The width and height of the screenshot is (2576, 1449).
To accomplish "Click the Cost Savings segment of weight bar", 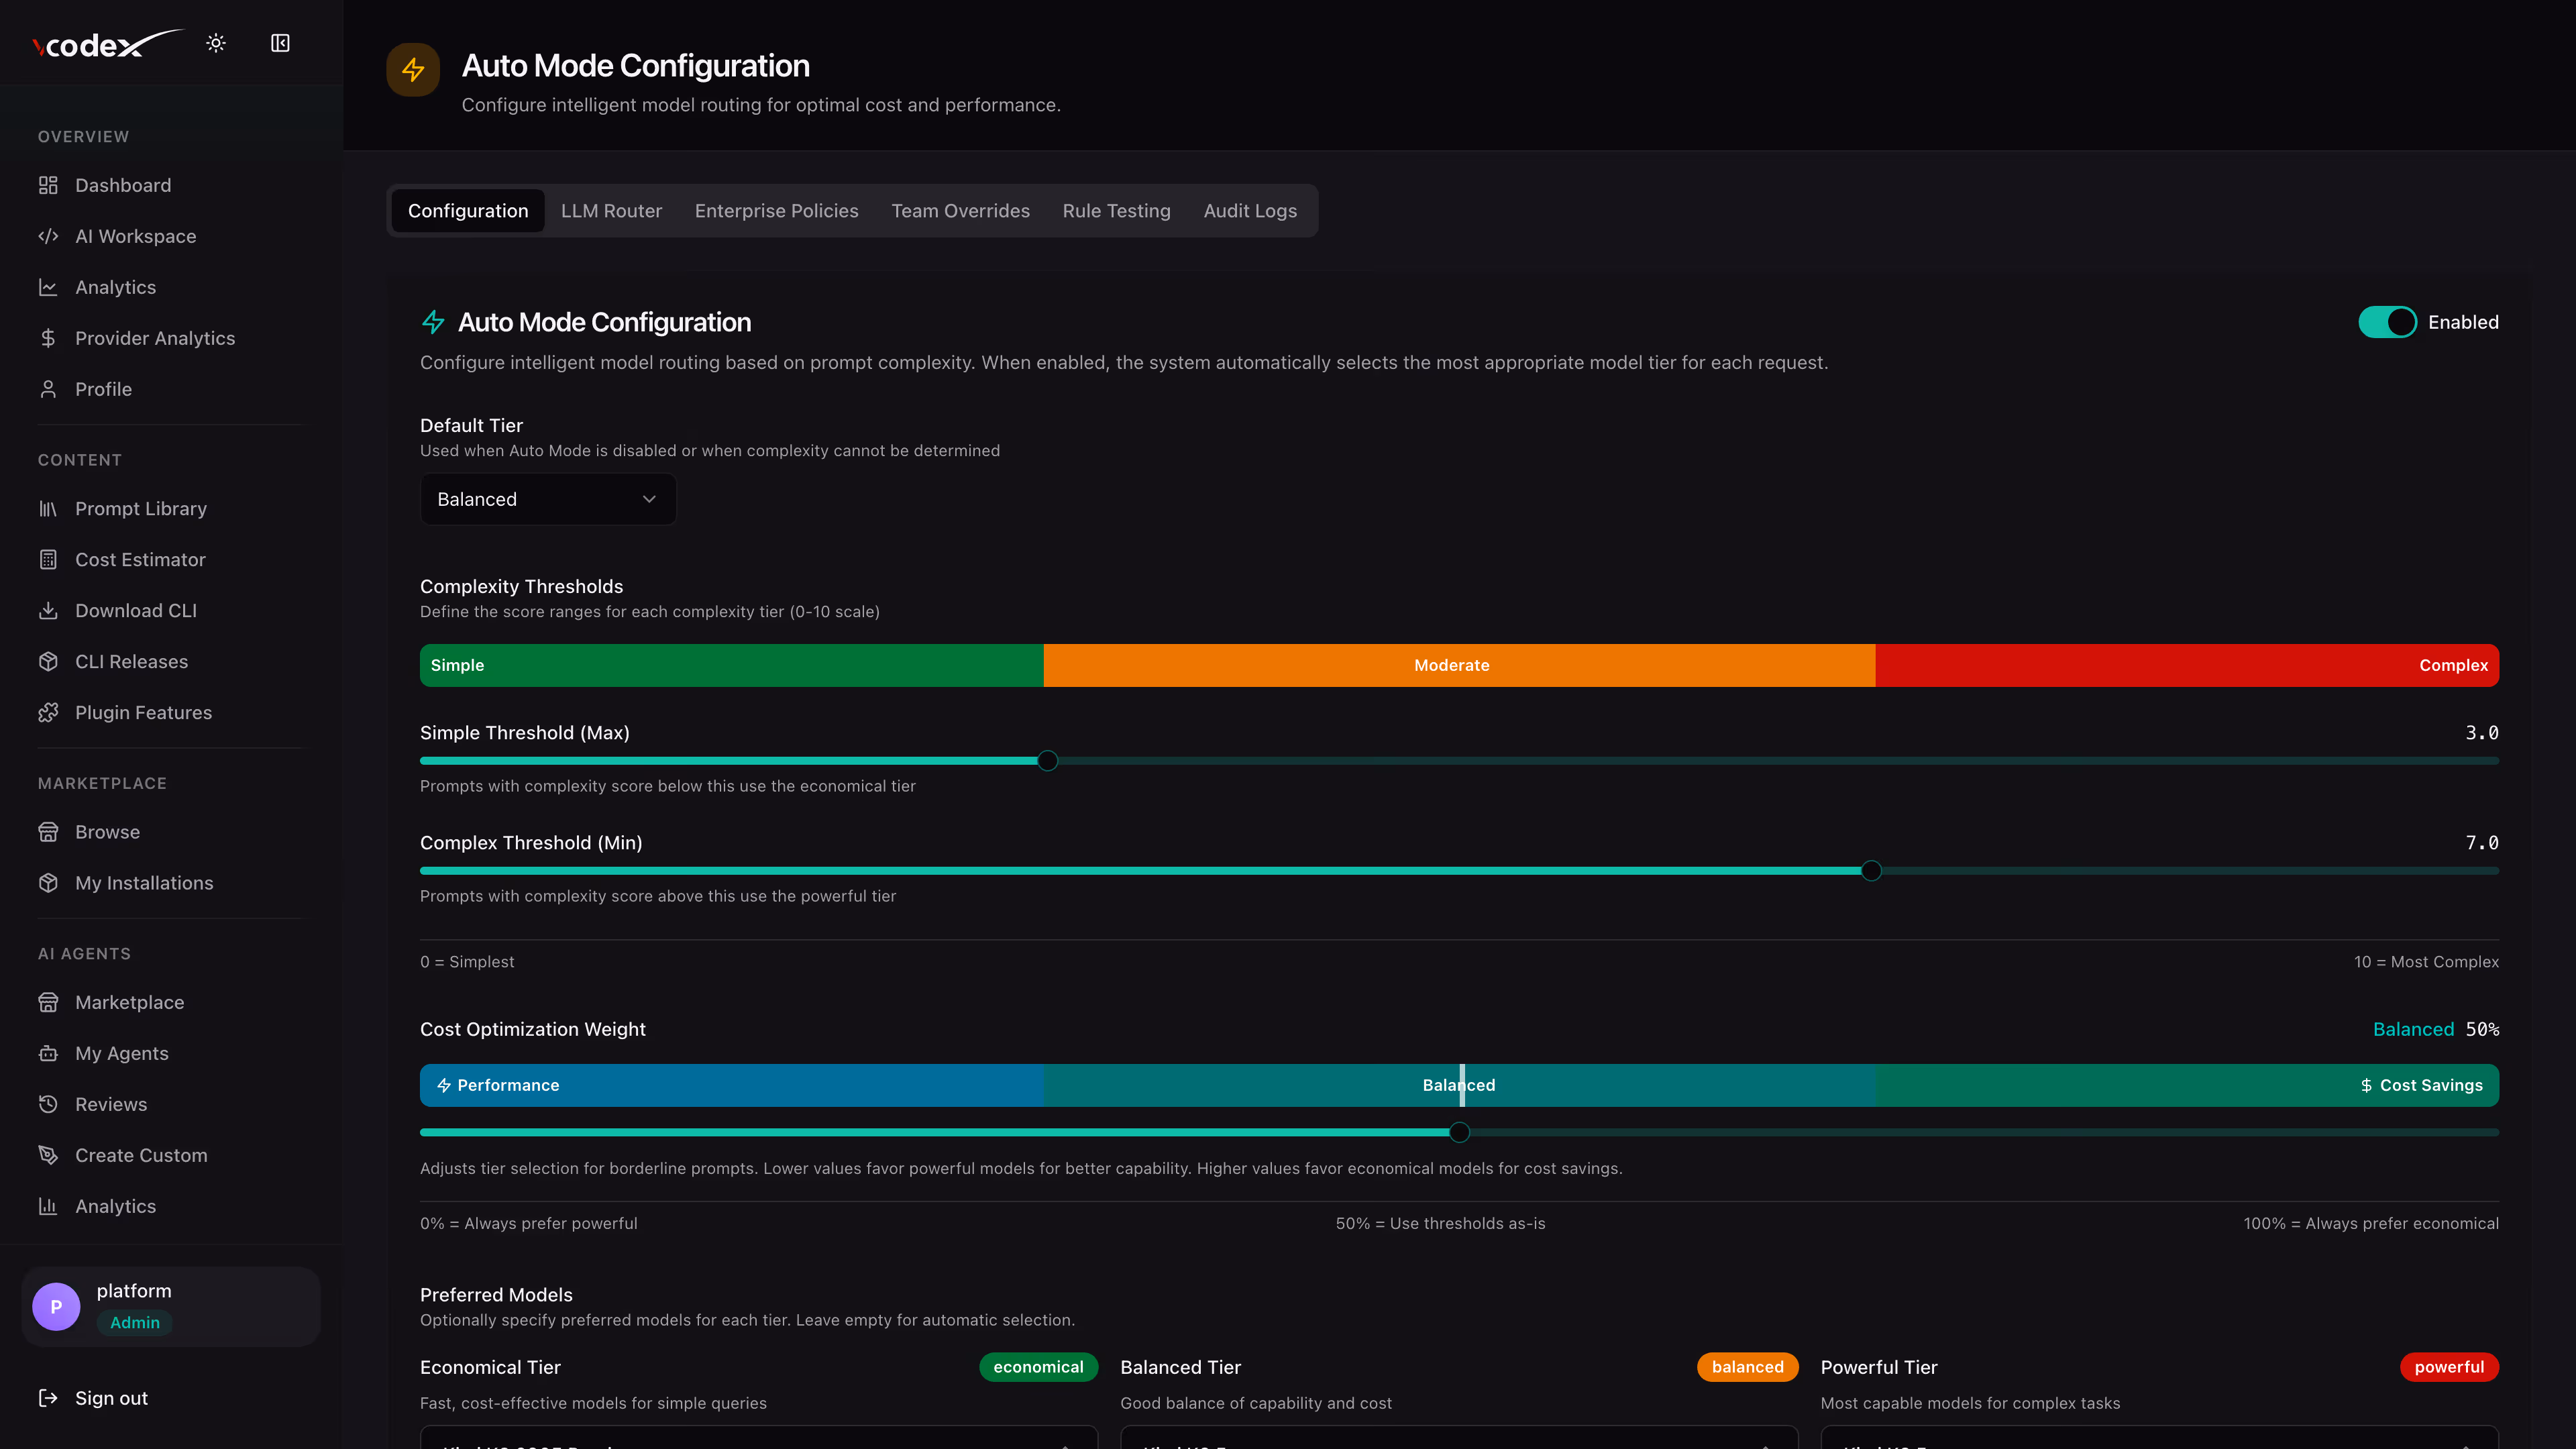I will (2186, 1085).
